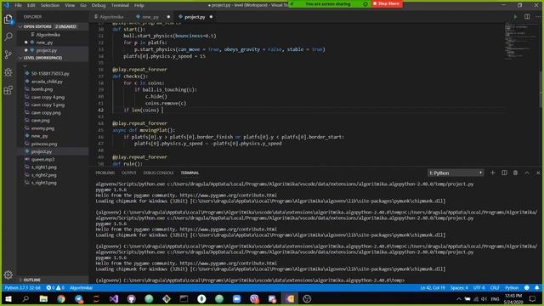This screenshot has width=544, height=306.
Task: Click the editor minimap
Action: click(520, 41)
